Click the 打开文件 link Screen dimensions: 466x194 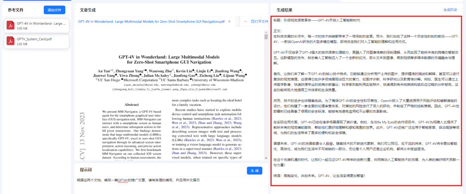[x=260, y=22]
